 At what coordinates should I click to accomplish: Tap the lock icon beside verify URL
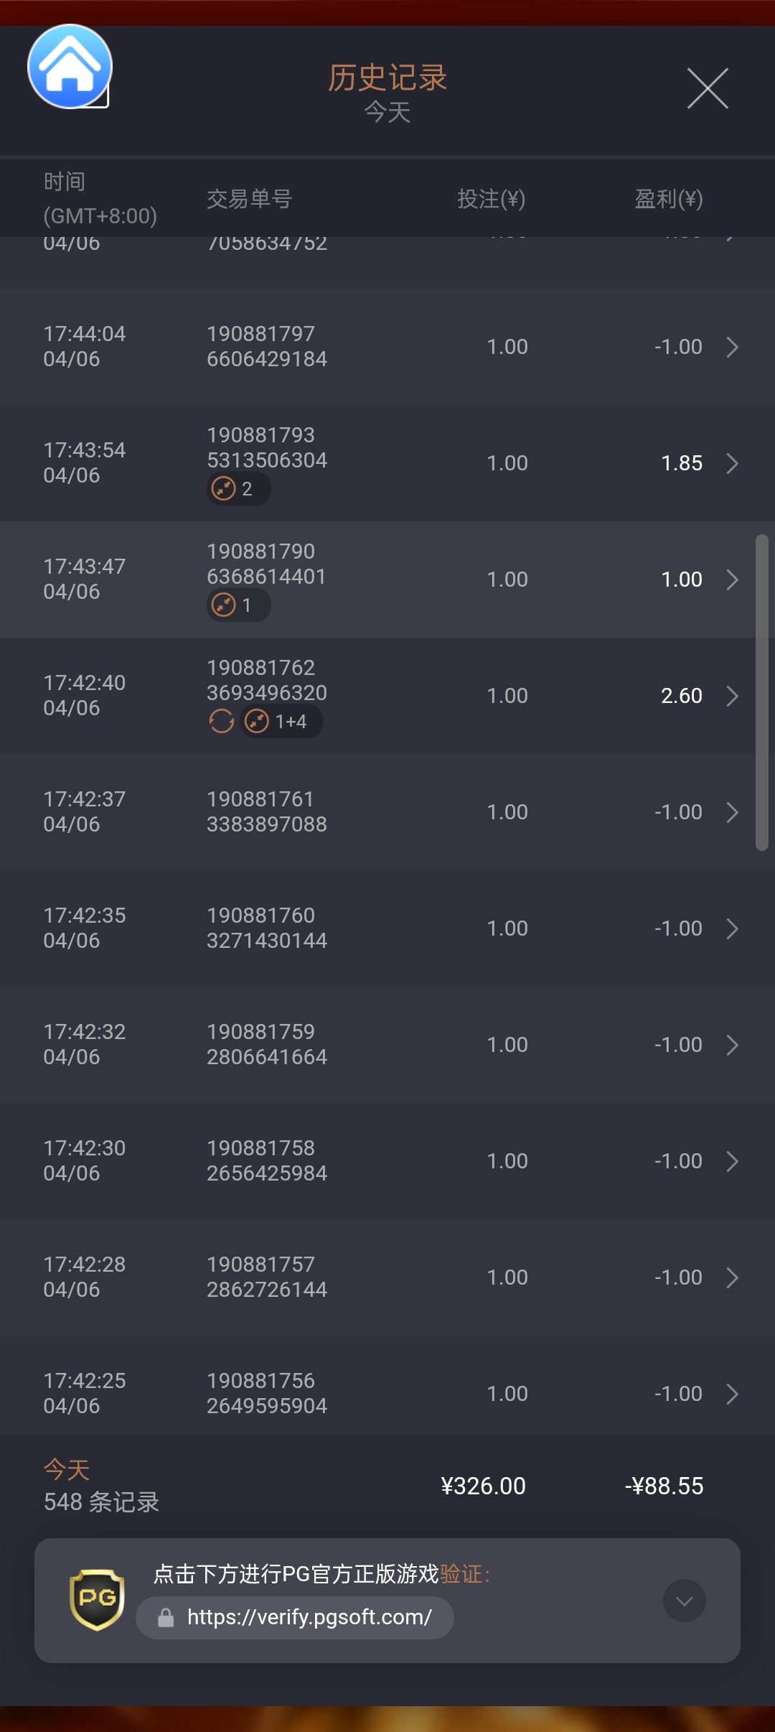pos(166,1618)
